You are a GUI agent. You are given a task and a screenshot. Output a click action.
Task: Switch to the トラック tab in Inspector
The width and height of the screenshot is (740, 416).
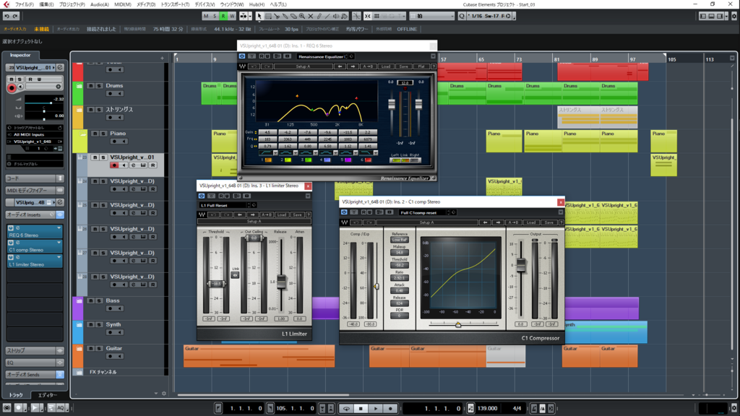point(16,395)
